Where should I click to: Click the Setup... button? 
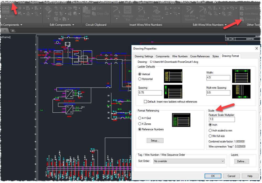pyautogui.click(x=155, y=141)
